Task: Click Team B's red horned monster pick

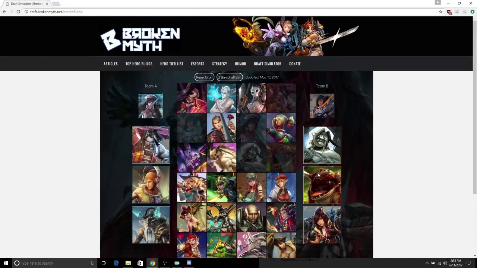Action: tap(322, 185)
